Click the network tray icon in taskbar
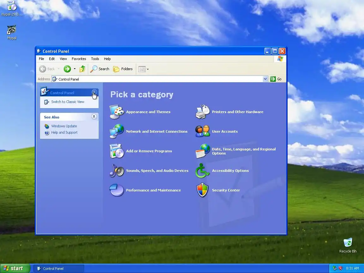364x273 pixels. (335, 268)
